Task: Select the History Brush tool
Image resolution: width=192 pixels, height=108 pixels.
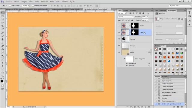Action: tap(2, 43)
